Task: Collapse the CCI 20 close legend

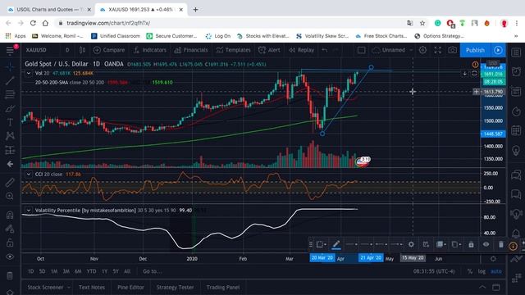Action: coord(29,175)
